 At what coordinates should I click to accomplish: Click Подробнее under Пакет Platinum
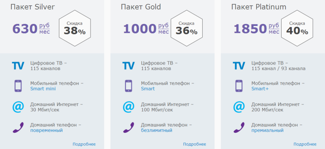305,144
